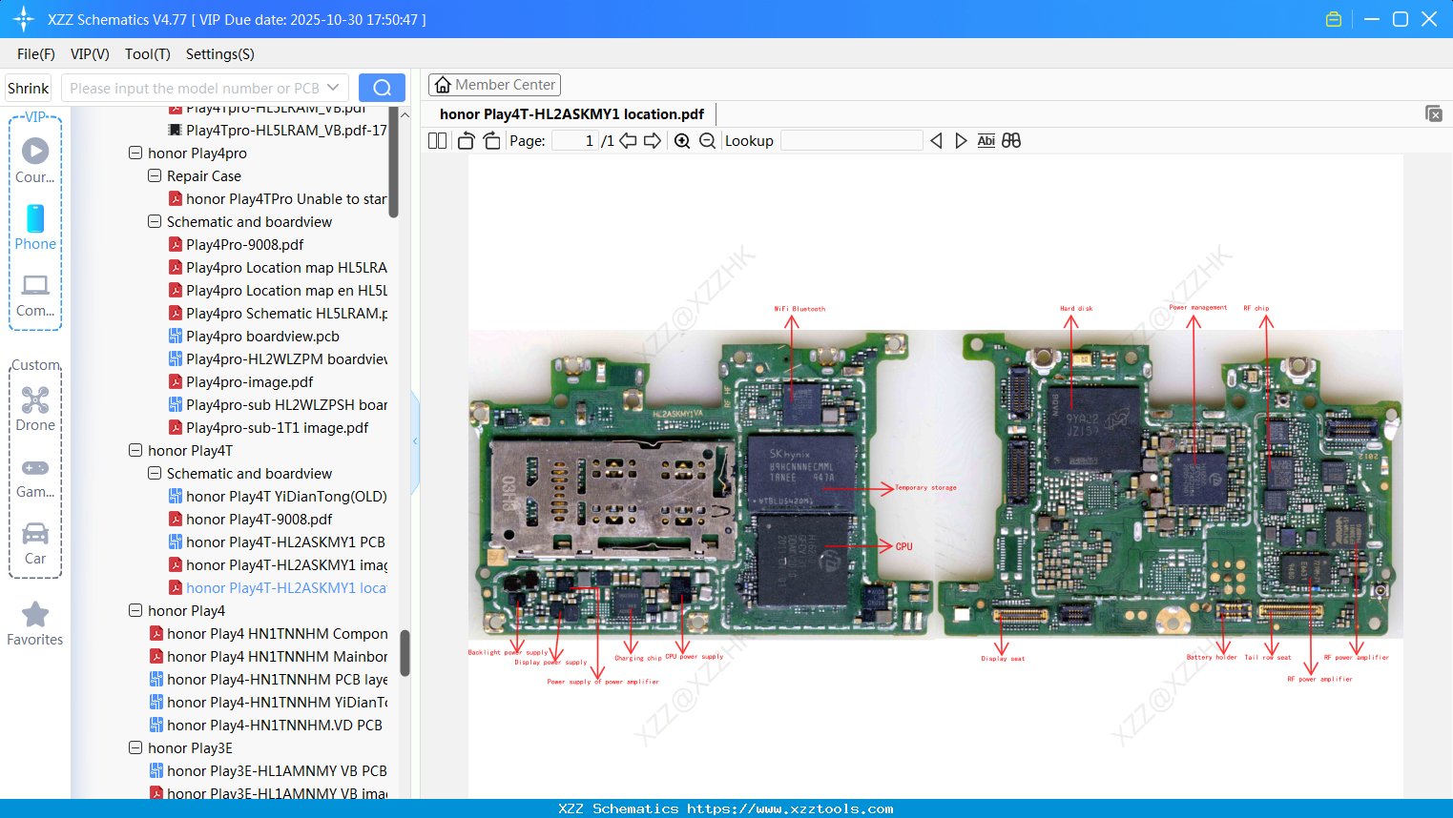Open the Tool(T) menu
1453x818 pixels.
point(148,54)
